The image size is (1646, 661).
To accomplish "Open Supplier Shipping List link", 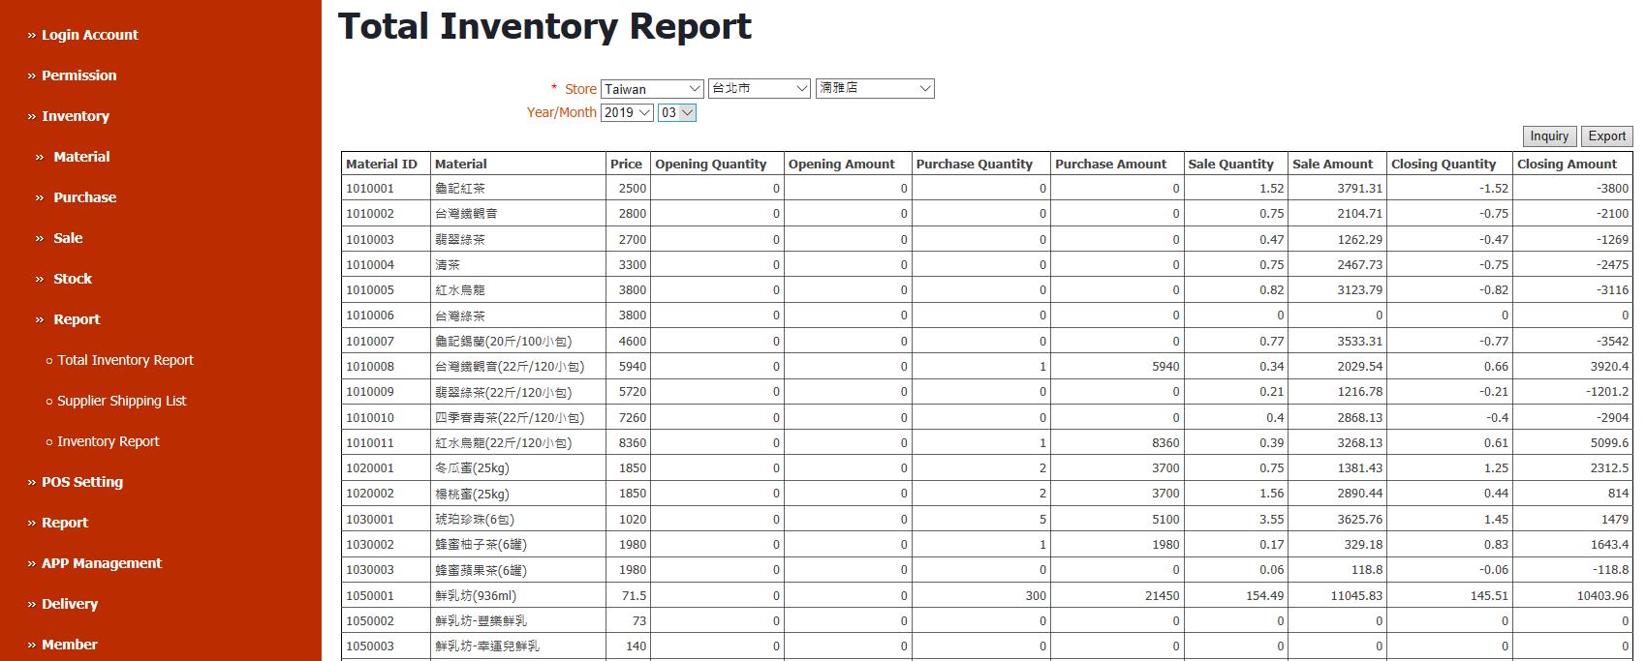I will click(x=121, y=401).
